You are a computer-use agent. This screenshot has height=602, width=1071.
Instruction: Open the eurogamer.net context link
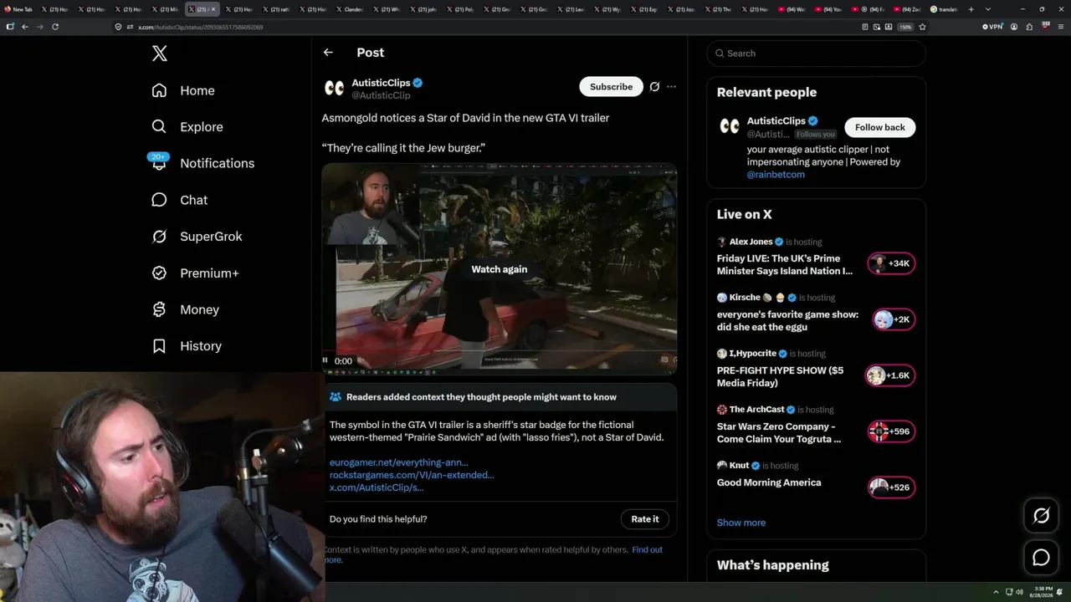point(399,462)
